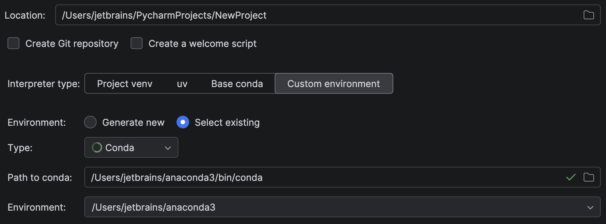This screenshot has height=224, width=606.
Task: Select the Generate new environment option
Action: [90, 122]
